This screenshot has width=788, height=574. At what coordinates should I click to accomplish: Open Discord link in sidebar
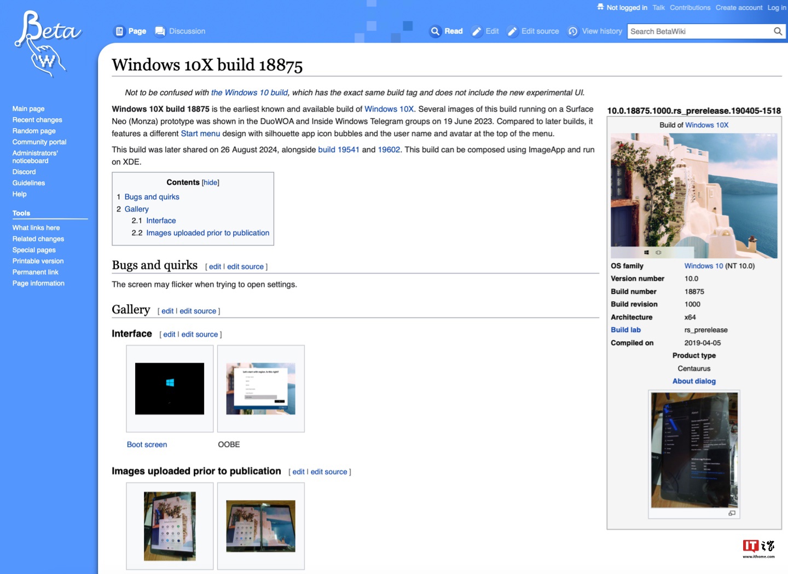(24, 172)
